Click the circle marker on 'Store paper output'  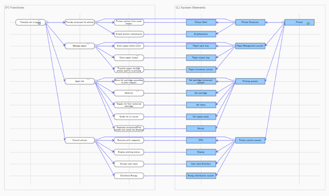(x=137, y=55)
